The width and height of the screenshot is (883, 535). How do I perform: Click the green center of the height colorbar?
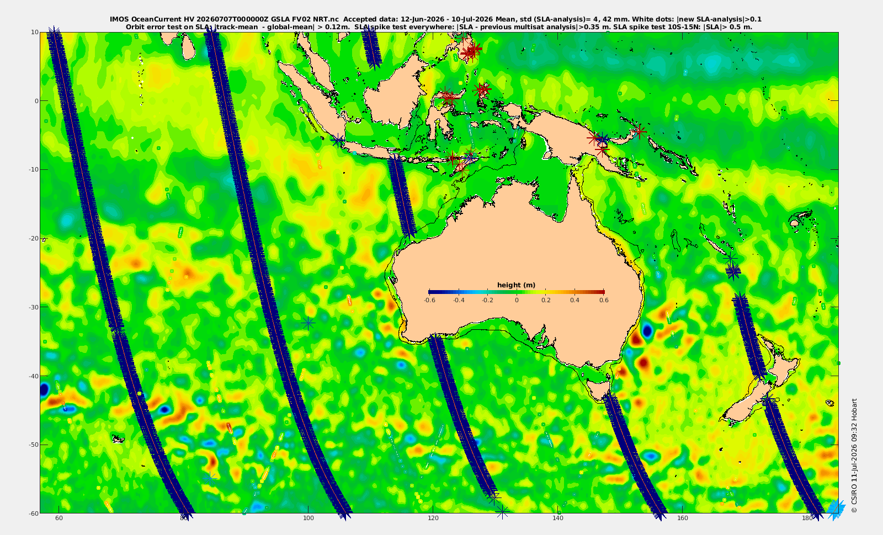[517, 292]
